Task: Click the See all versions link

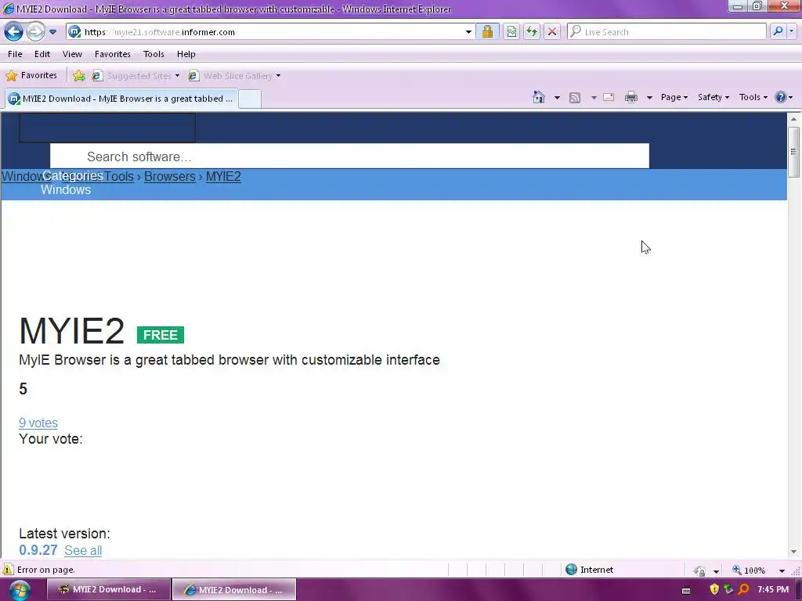Action: [x=83, y=550]
